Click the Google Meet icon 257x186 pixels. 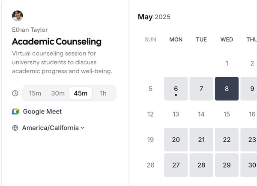[16, 111]
